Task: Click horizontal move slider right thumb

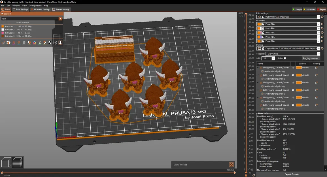Action: click(x=235, y=173)
